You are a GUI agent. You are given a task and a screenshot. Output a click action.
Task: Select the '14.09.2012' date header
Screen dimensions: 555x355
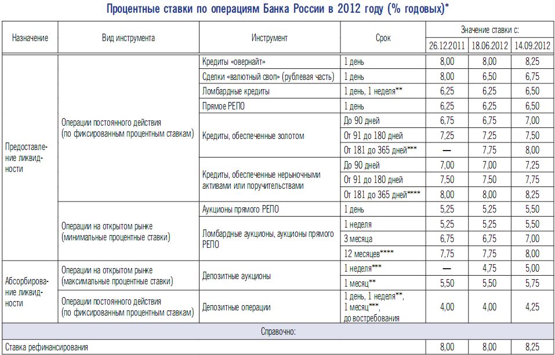[x=532, y=46]
